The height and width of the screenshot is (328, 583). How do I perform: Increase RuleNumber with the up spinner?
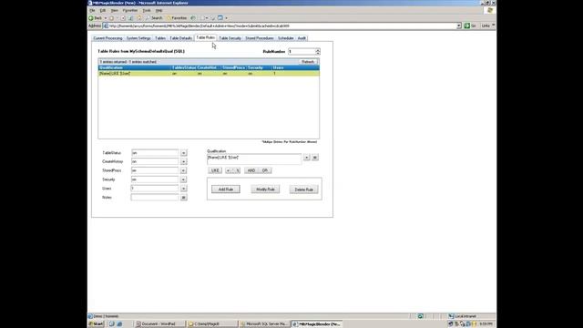click(x=318, y=50)
